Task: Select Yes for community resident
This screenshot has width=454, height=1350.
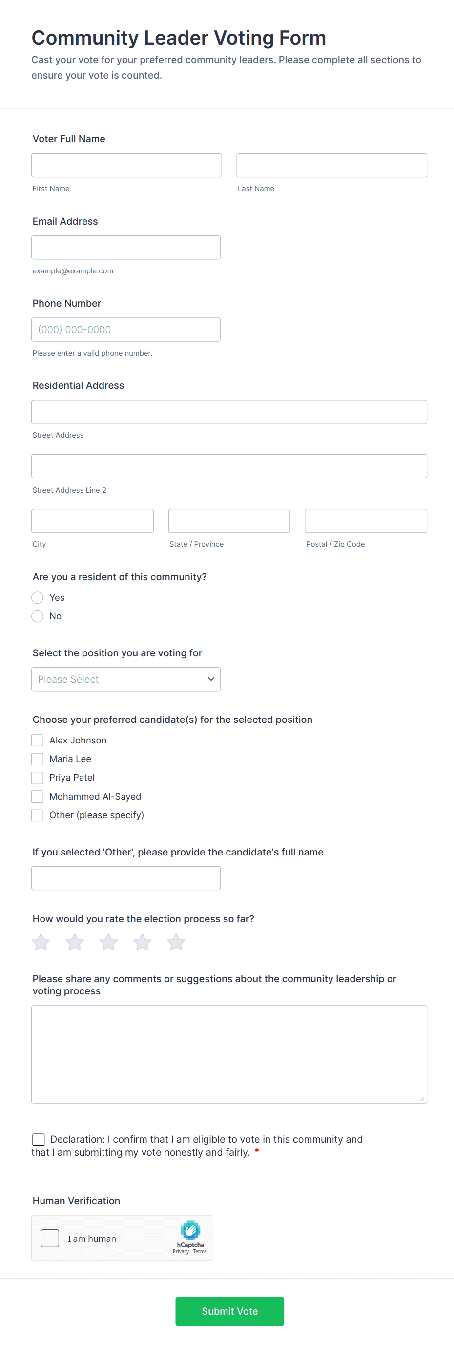Action: (37, 597)
